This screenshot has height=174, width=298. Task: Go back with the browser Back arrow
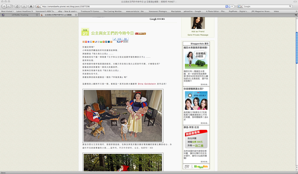click(4, 6)
